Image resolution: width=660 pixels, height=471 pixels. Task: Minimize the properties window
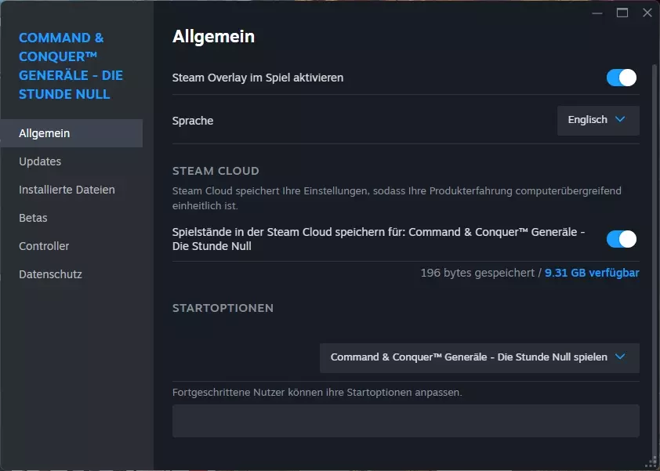coord(597,13)
